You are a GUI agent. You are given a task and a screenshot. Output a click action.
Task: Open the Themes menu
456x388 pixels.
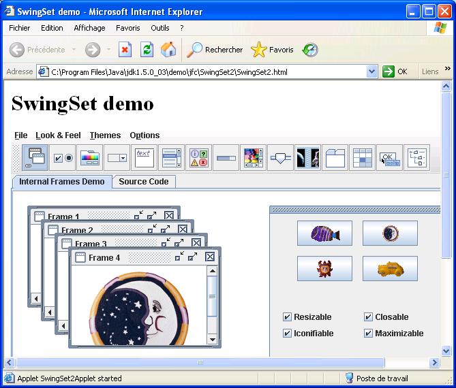point(105,135)
